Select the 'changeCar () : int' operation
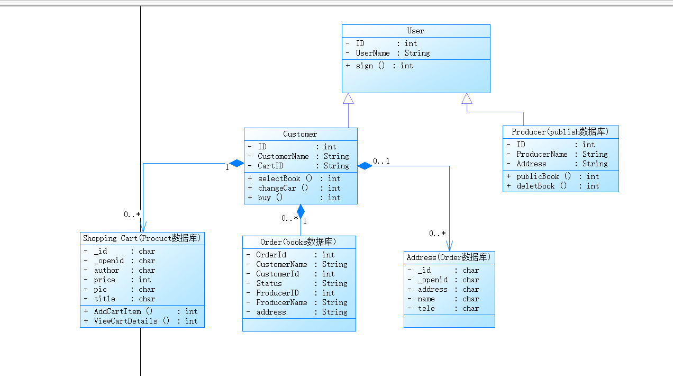 (x=294, y=188)
